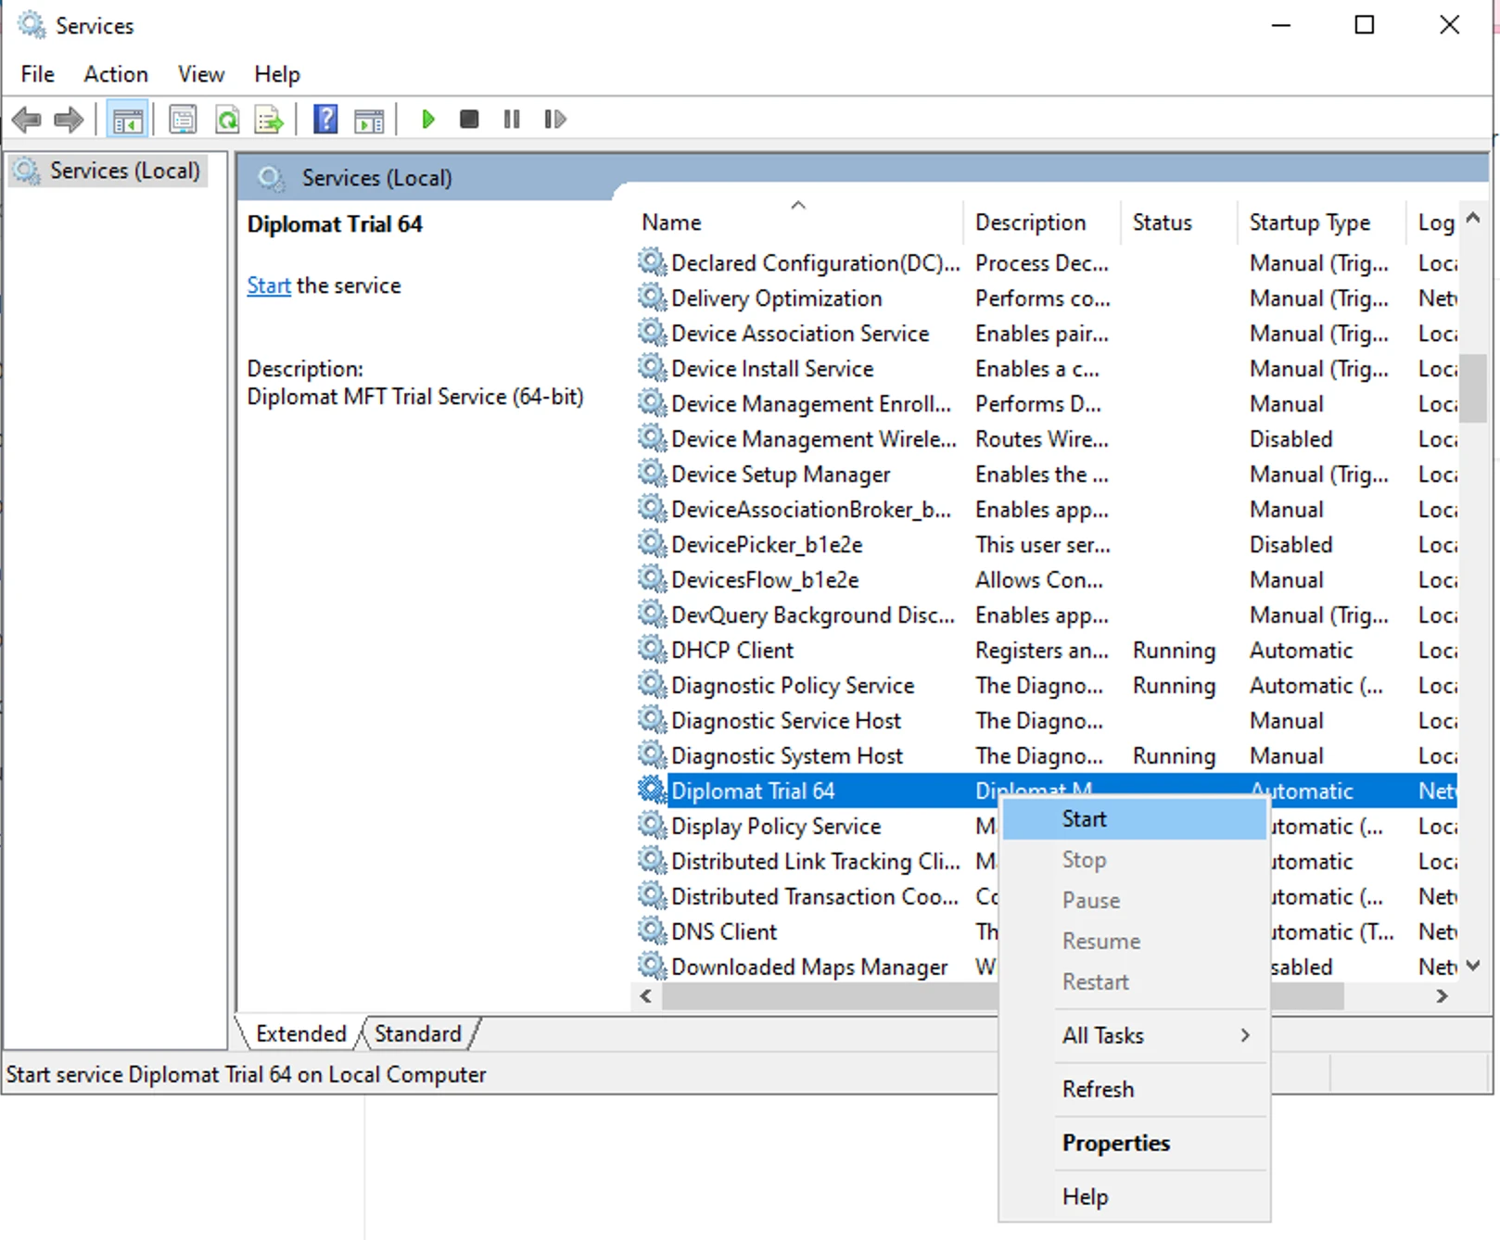The image size is (1500, 1240).
Task: Choose Help in the context menu
Action: click(x=1134, y=1196)
